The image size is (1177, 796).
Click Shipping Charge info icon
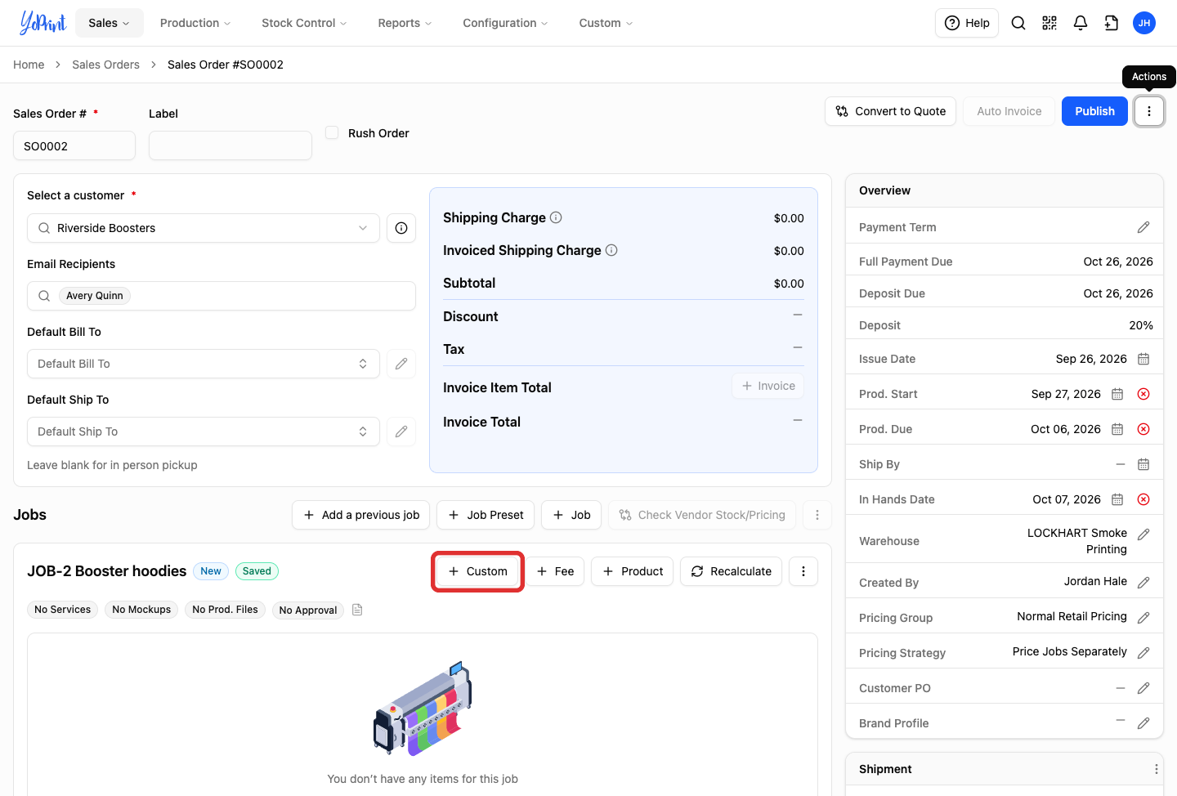[x=556, y=217]
